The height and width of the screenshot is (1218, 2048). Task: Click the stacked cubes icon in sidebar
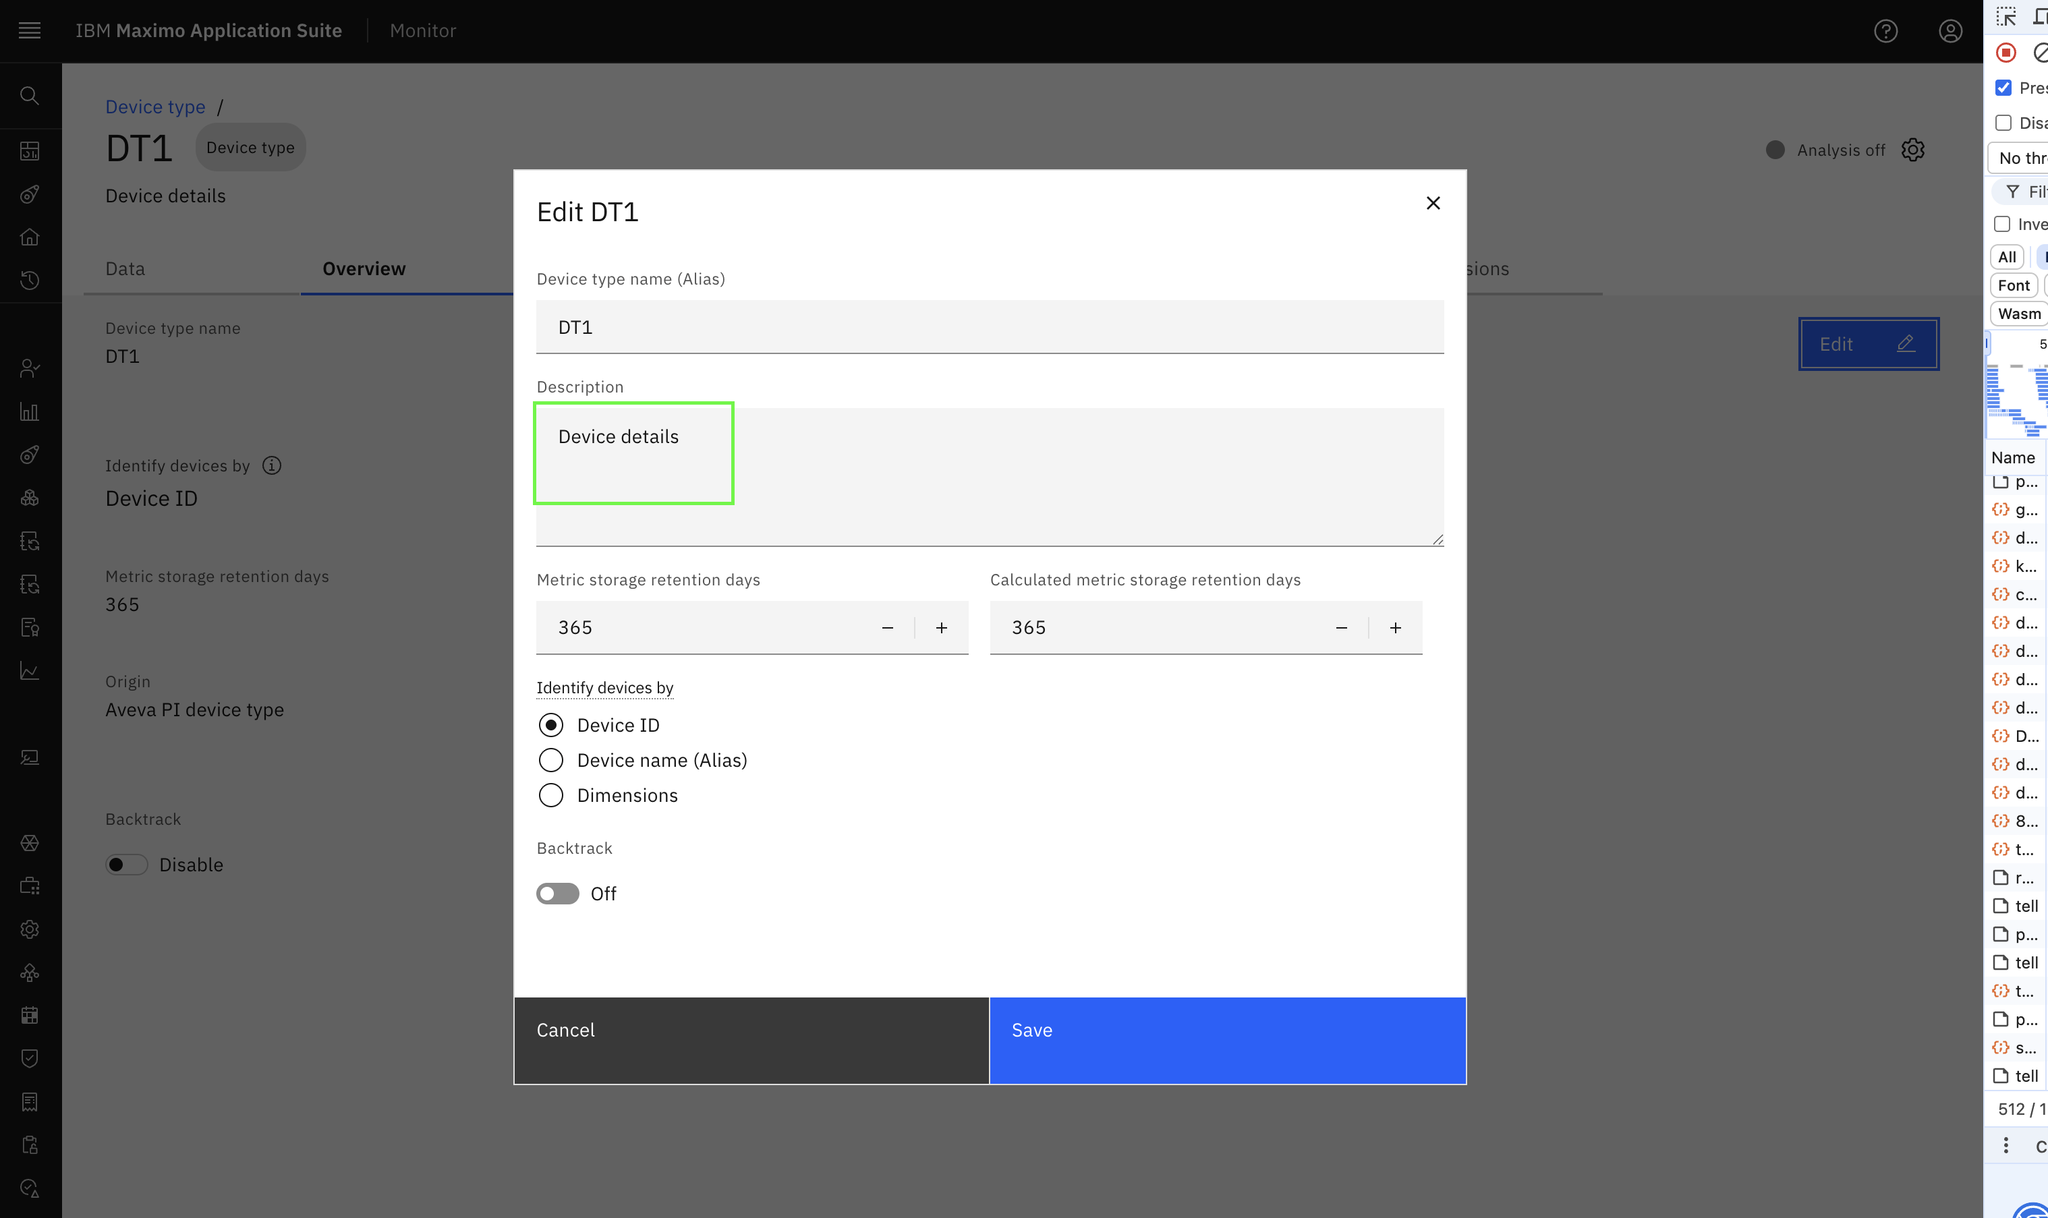tap(30, 498)
